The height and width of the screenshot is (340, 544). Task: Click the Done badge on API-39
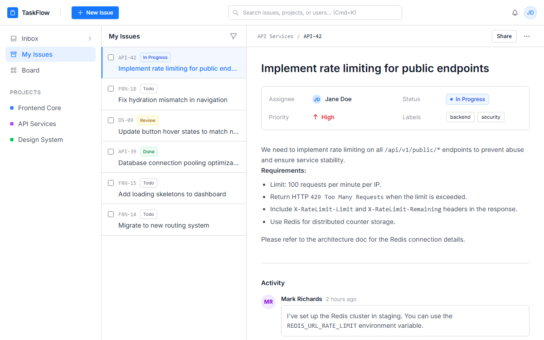(x=149, y=151)
